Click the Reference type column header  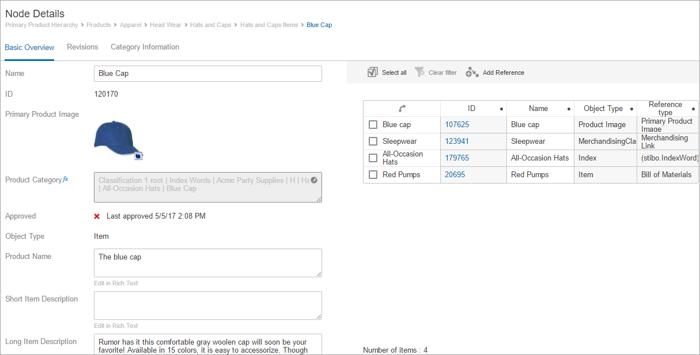point(667,109)
